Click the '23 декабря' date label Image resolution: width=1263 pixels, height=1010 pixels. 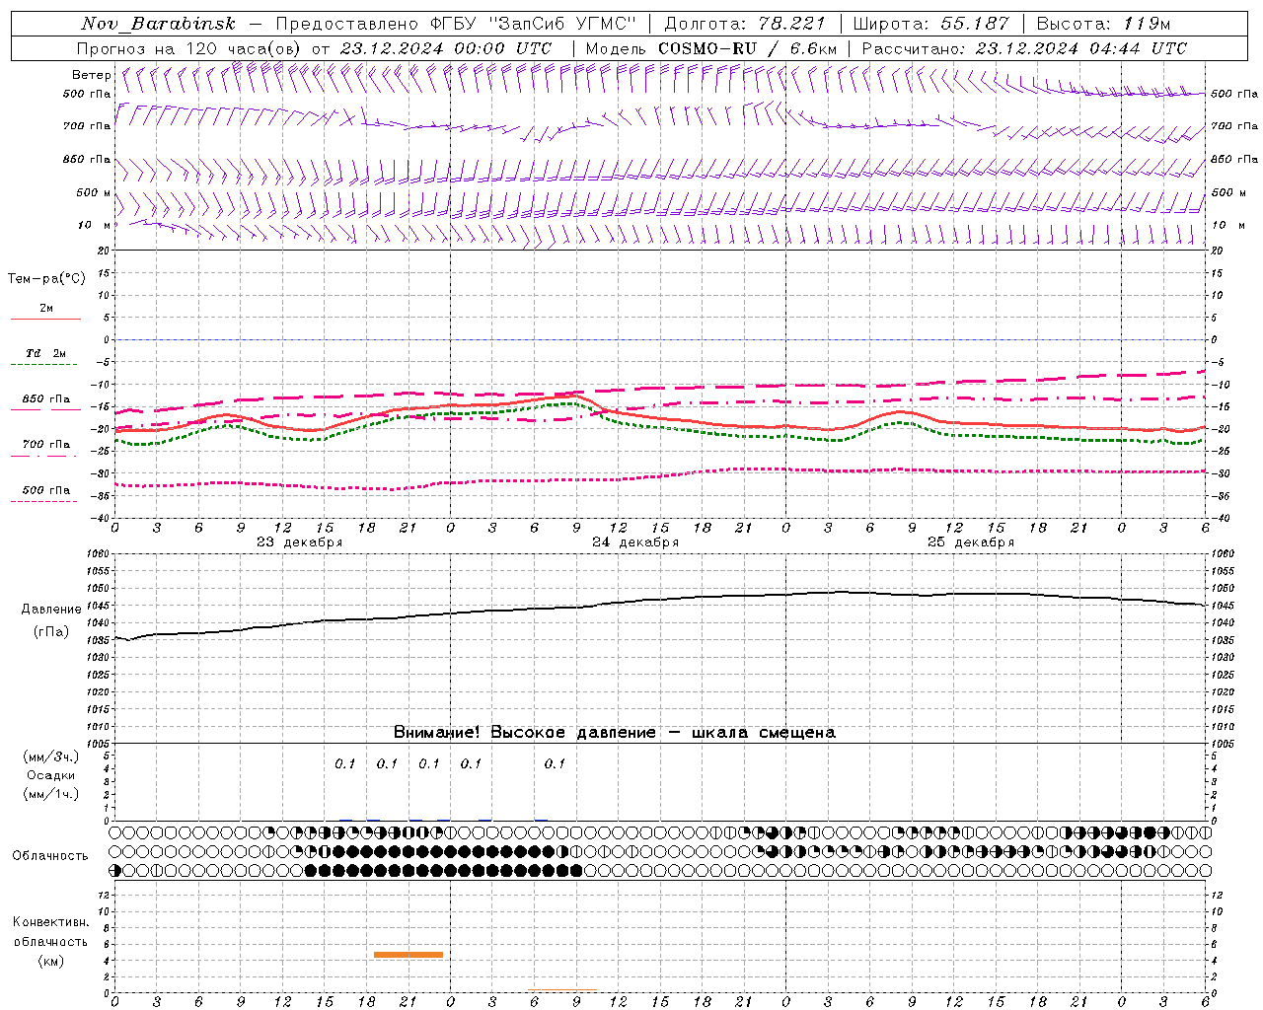[299, 542]
